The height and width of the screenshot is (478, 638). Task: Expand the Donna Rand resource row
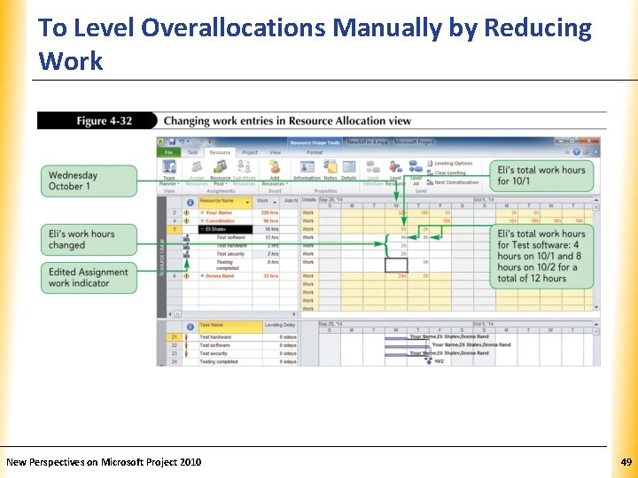pos(202,276)
